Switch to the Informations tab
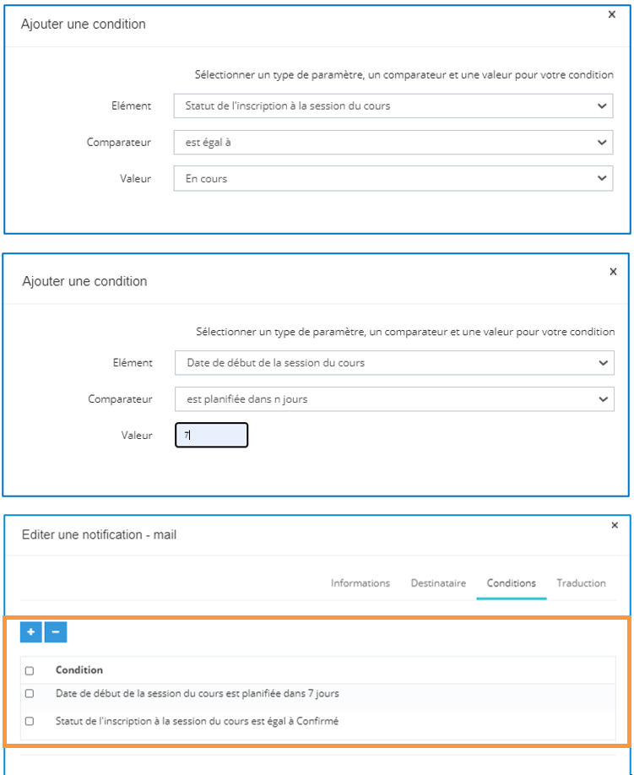The image size is (634, 775). [360, 583]
